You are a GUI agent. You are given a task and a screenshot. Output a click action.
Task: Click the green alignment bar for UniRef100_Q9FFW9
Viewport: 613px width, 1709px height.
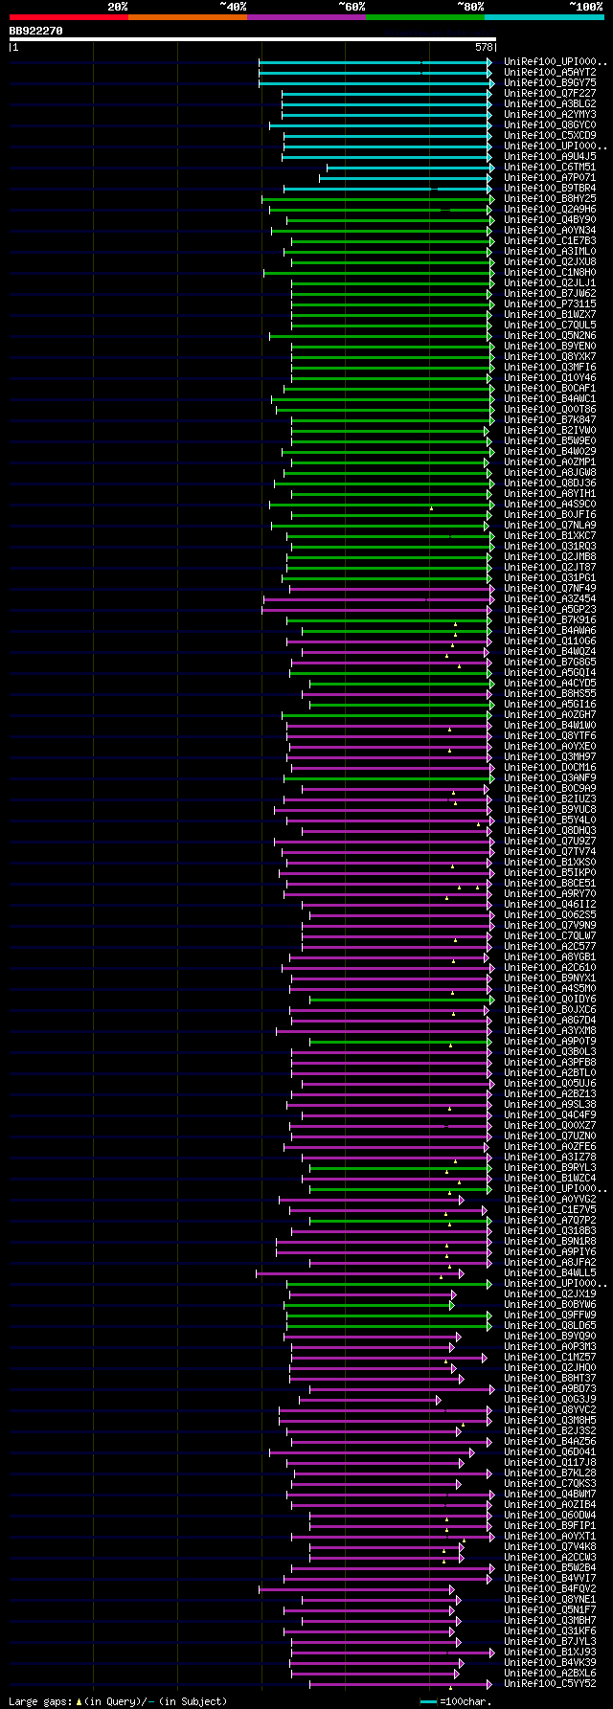click(389, 1315)
